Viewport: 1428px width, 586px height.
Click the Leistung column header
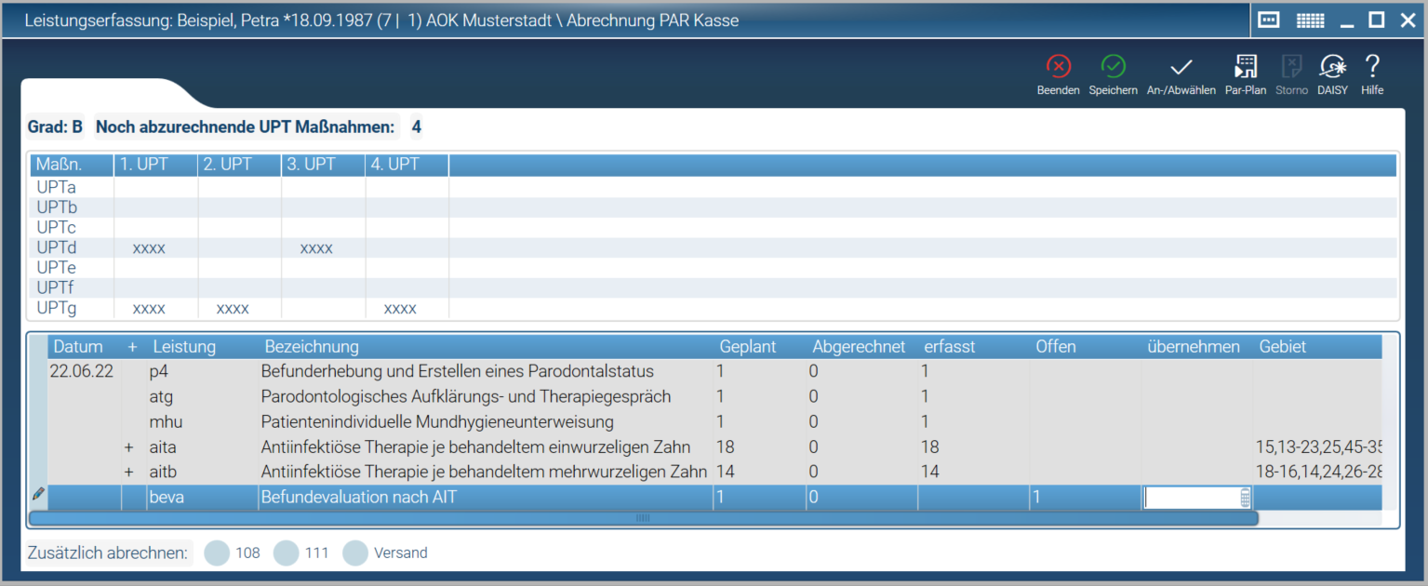tap(184, 347)
